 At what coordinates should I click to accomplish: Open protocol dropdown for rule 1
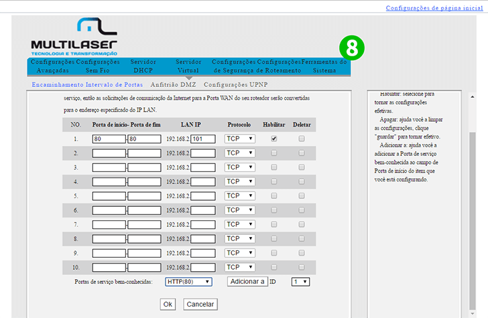click(x=240, y=139)
